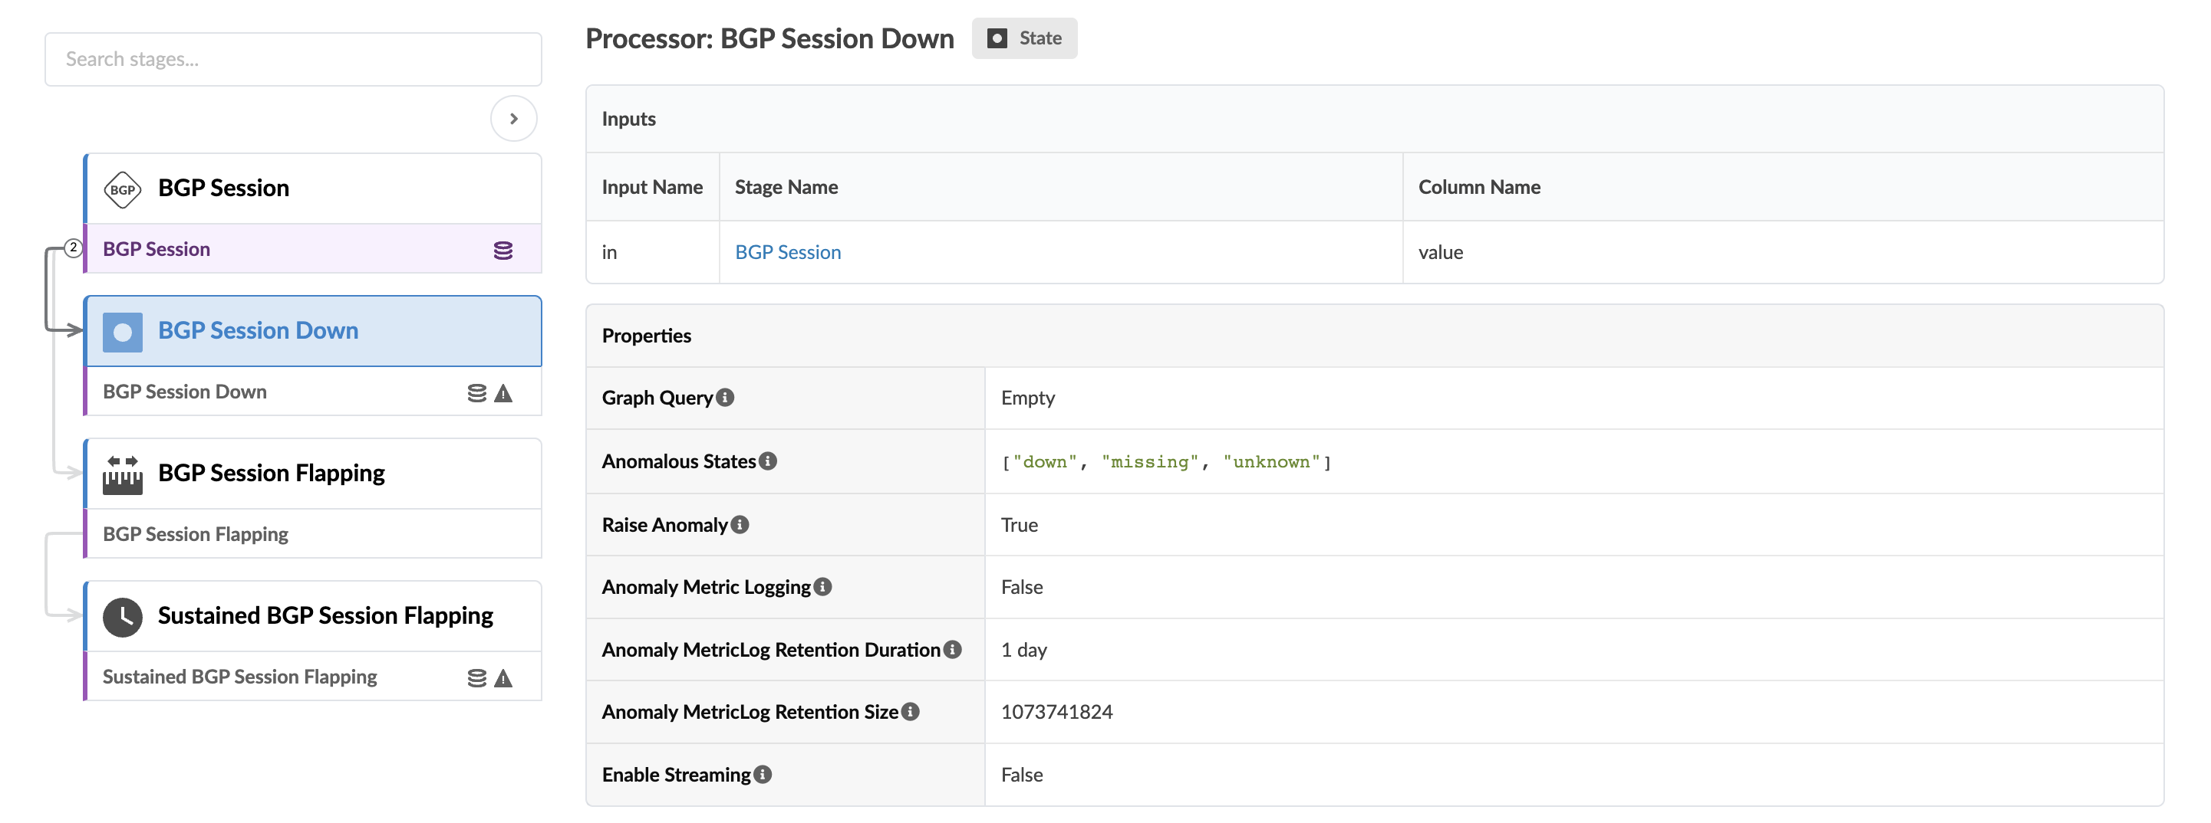
Task: Click the BGP Session Flapping processor icon
Action: 122,474
